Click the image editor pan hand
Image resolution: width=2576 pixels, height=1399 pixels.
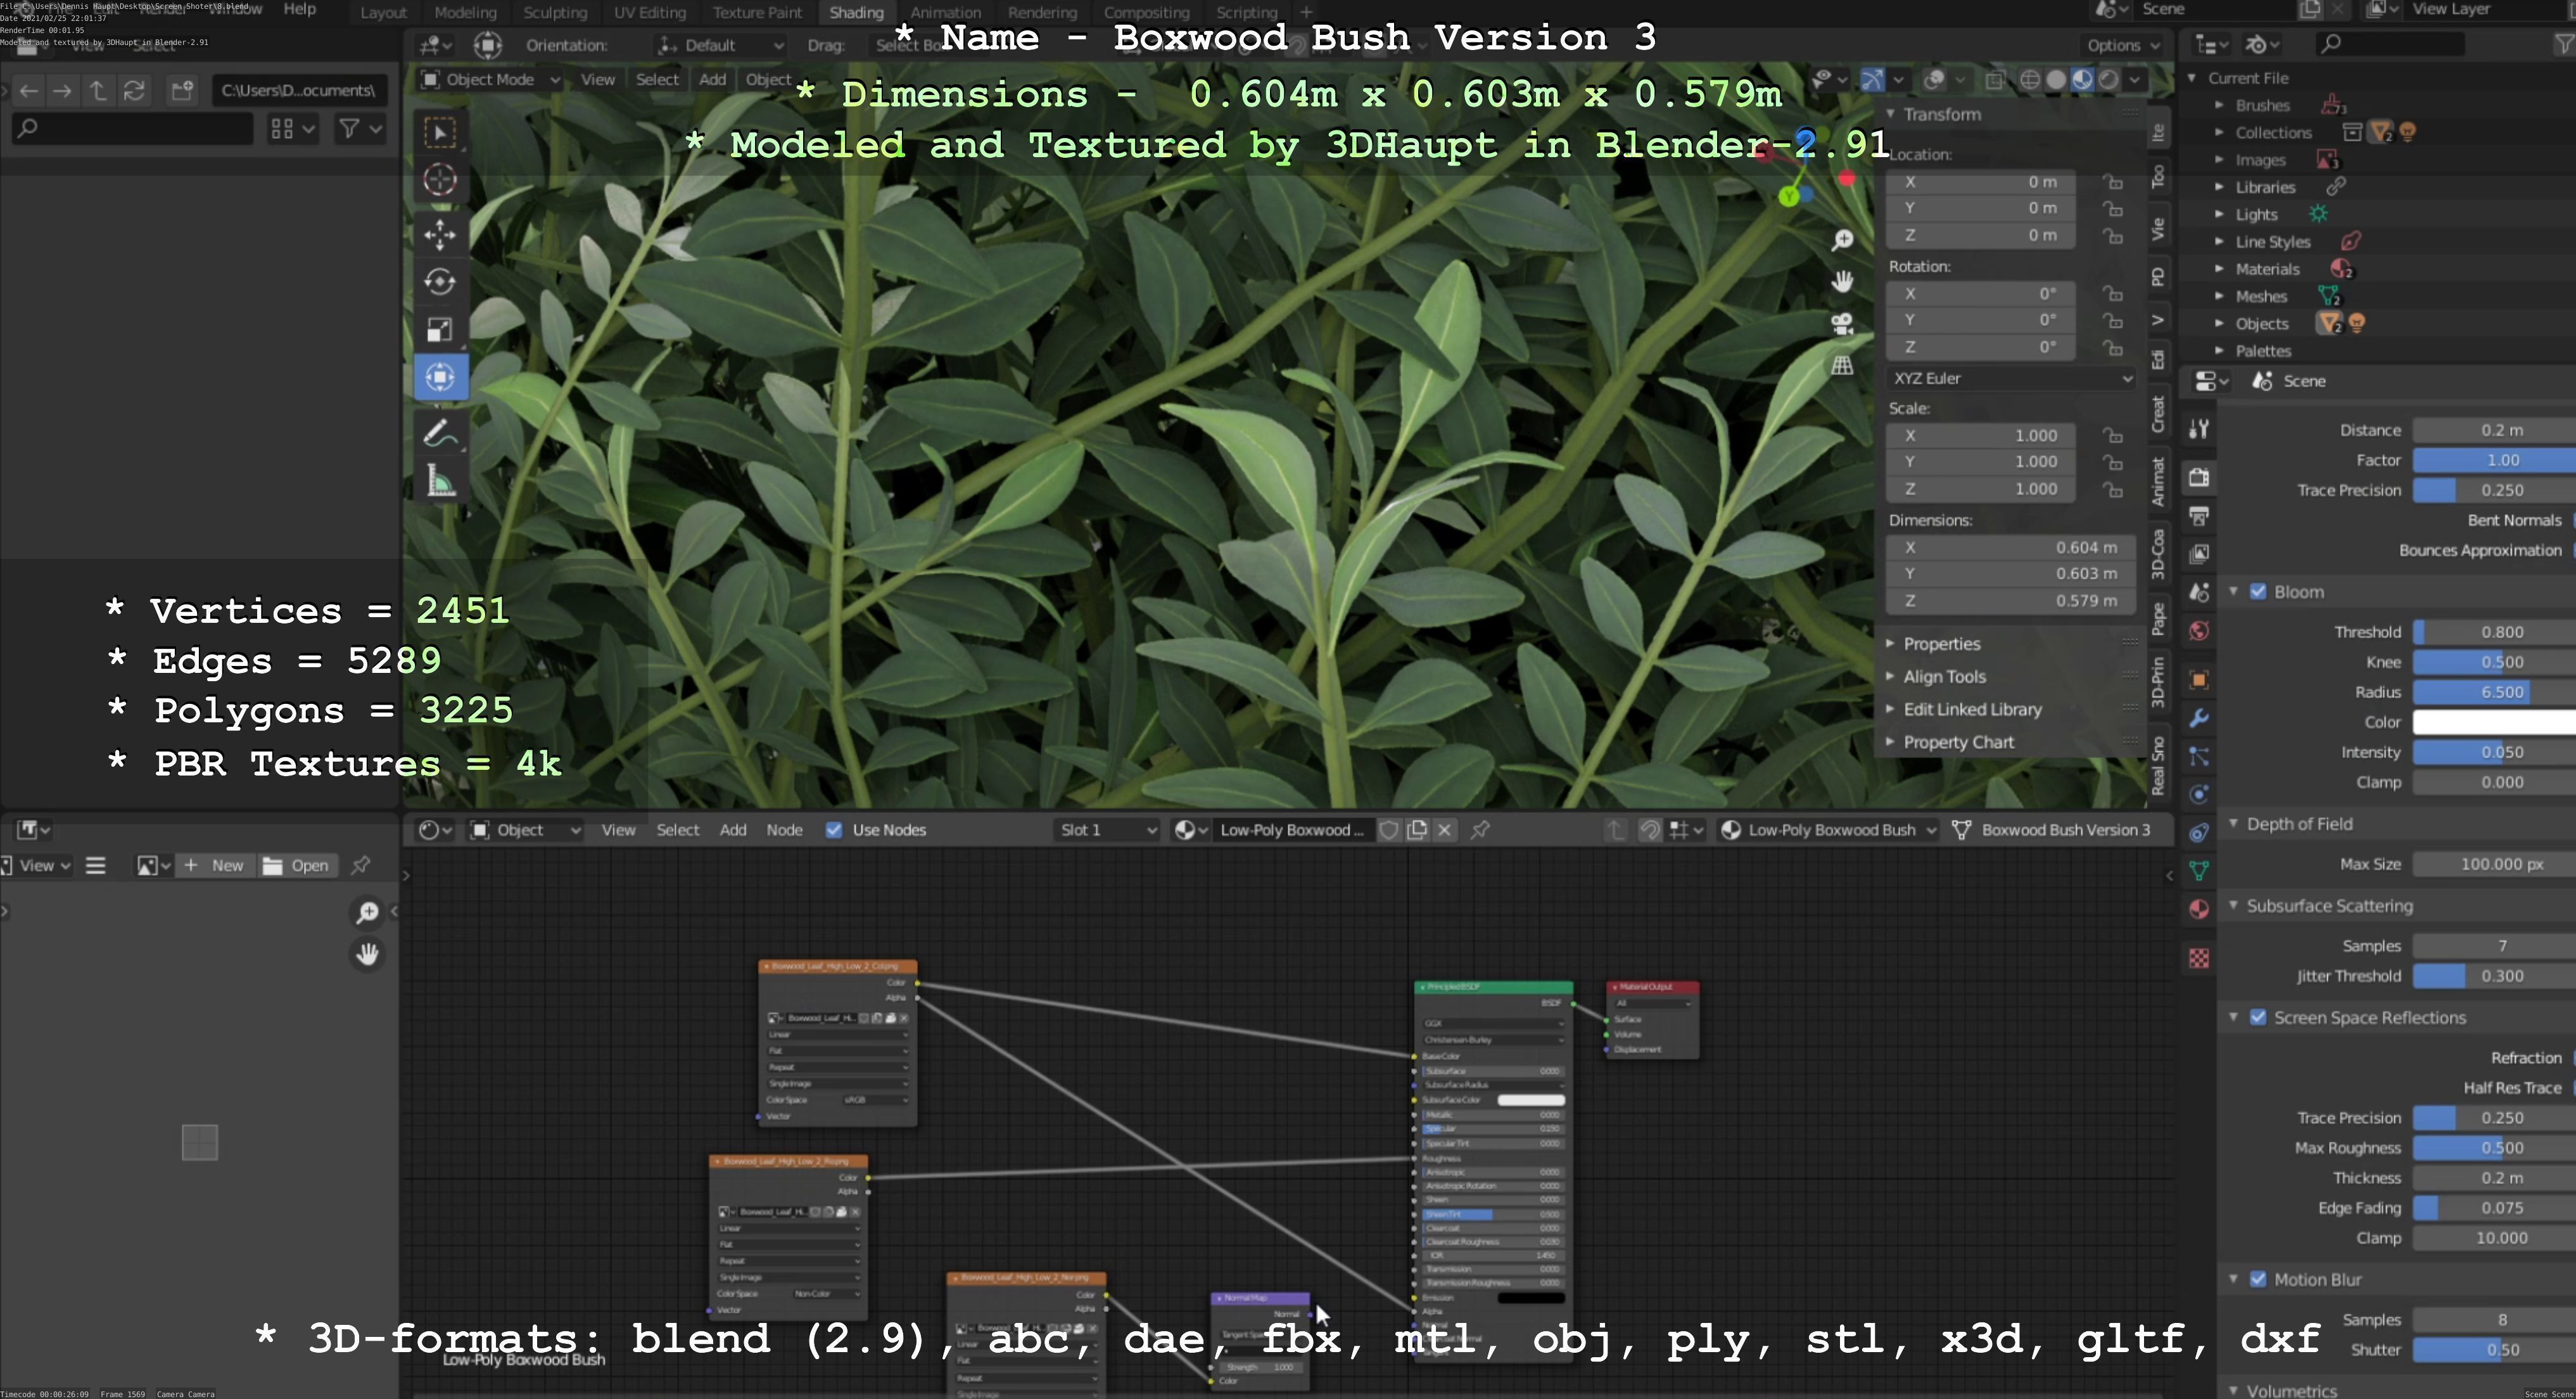[367, 954]
